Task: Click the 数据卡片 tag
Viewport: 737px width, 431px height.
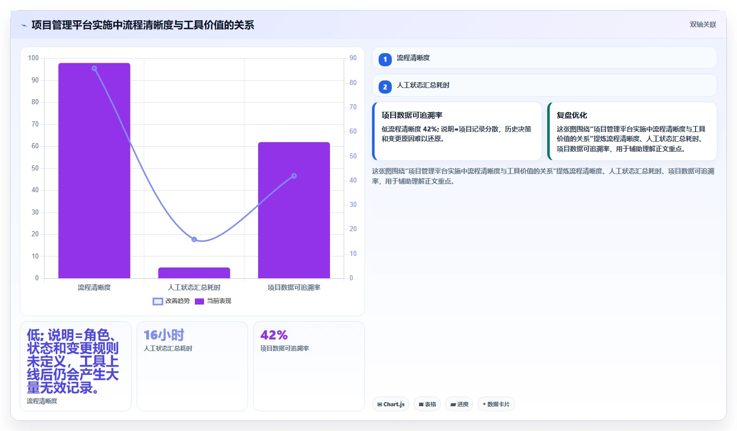Action: coord(496,404)
